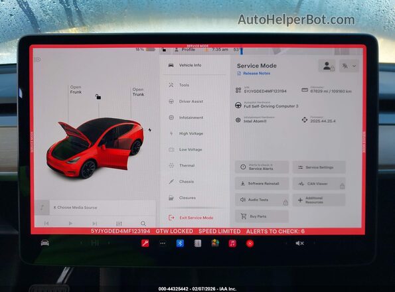This screenshot has width=395, height=292.
Task: Click Exit Service Mode
Action: click(x=191, y=218)
